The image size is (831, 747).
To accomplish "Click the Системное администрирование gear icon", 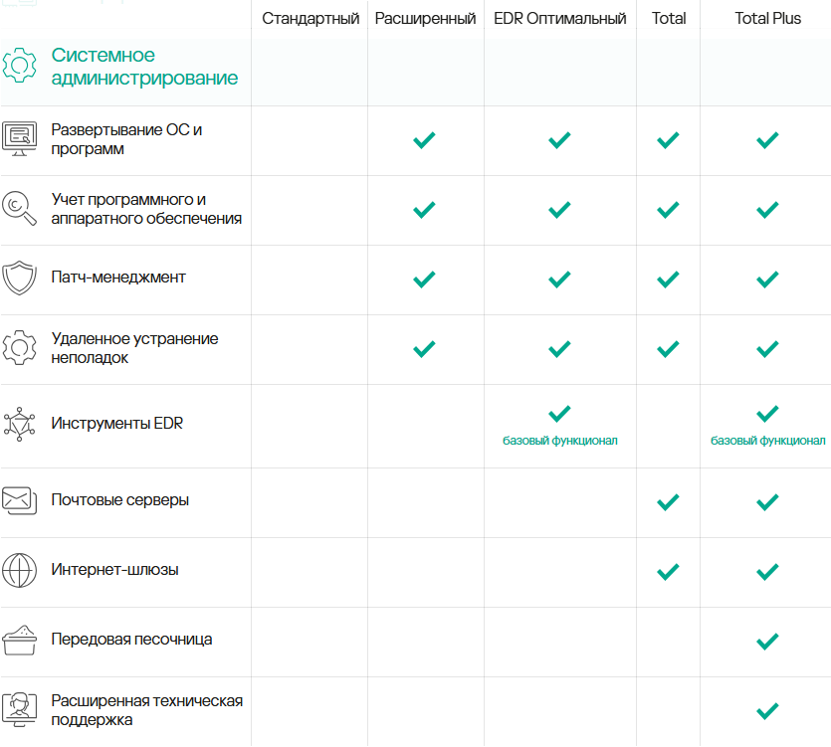I will [x=20, y=65].
